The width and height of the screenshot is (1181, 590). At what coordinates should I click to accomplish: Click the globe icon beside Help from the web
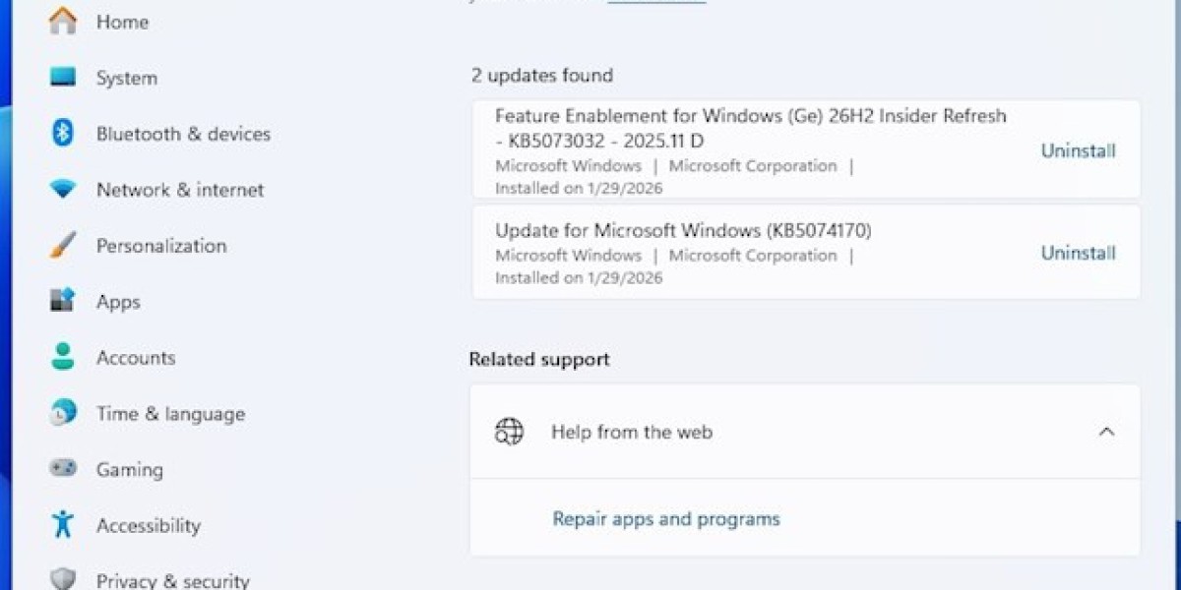click(510, 432)
